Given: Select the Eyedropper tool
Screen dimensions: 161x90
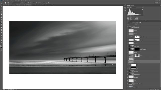Looking at the screenshot, I should pyautogui.click(x=1, y=15).
